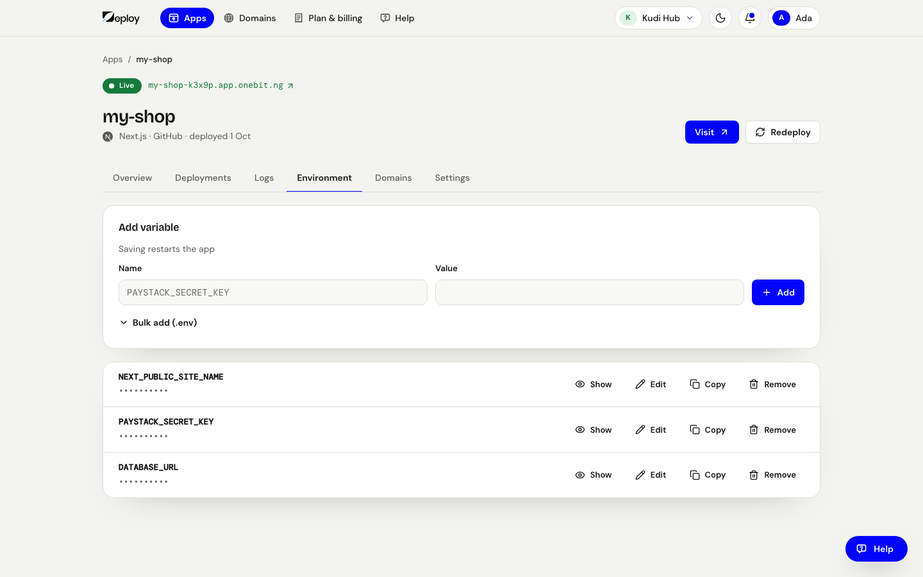Redeploy the my-shop app
The width and height of the screenshot is (923, 577).
coord(783,132)
